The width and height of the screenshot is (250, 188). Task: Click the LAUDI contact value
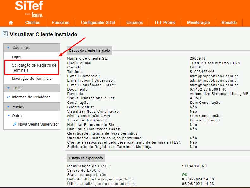196,67
